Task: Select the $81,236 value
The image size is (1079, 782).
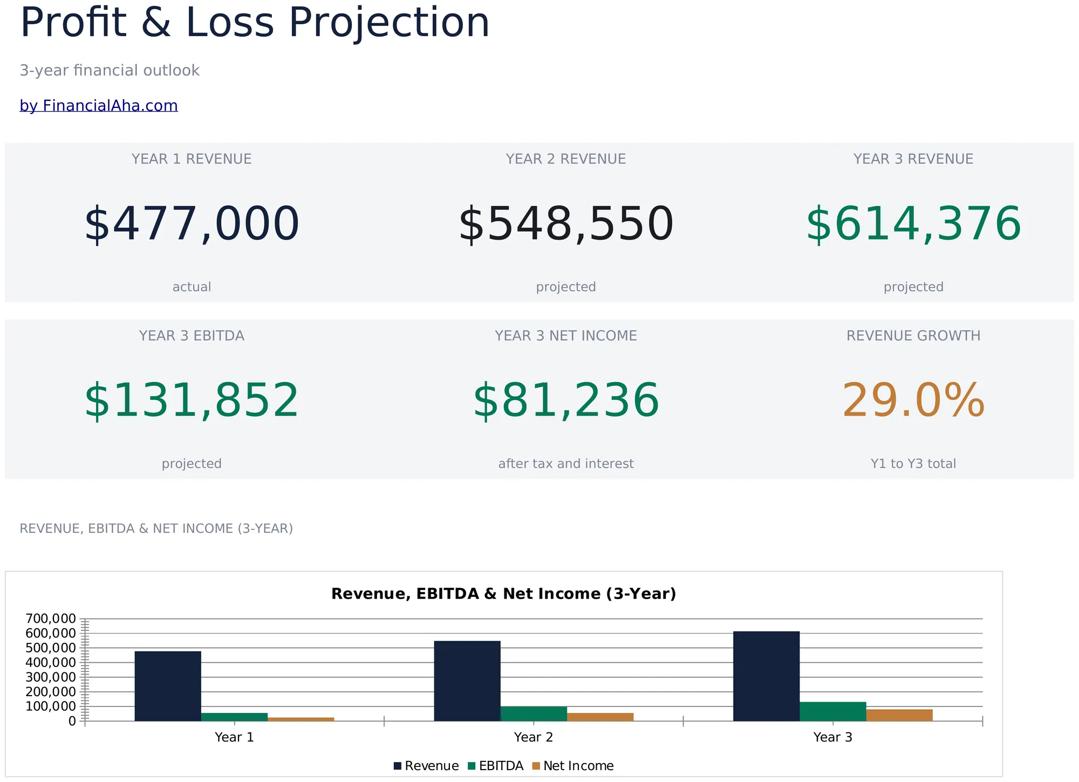Action: [x=566, y=400]
